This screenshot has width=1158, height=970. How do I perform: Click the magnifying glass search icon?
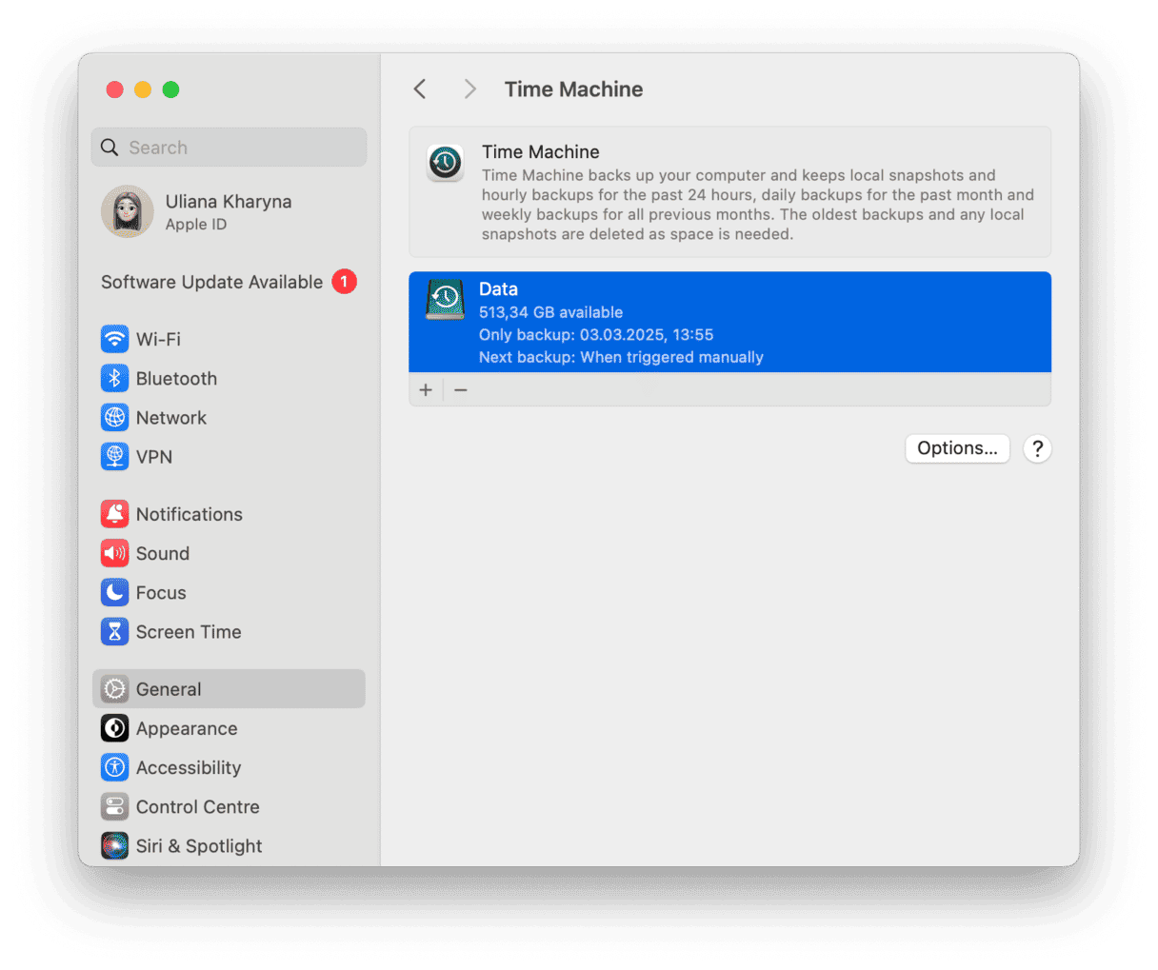[110, 148]
